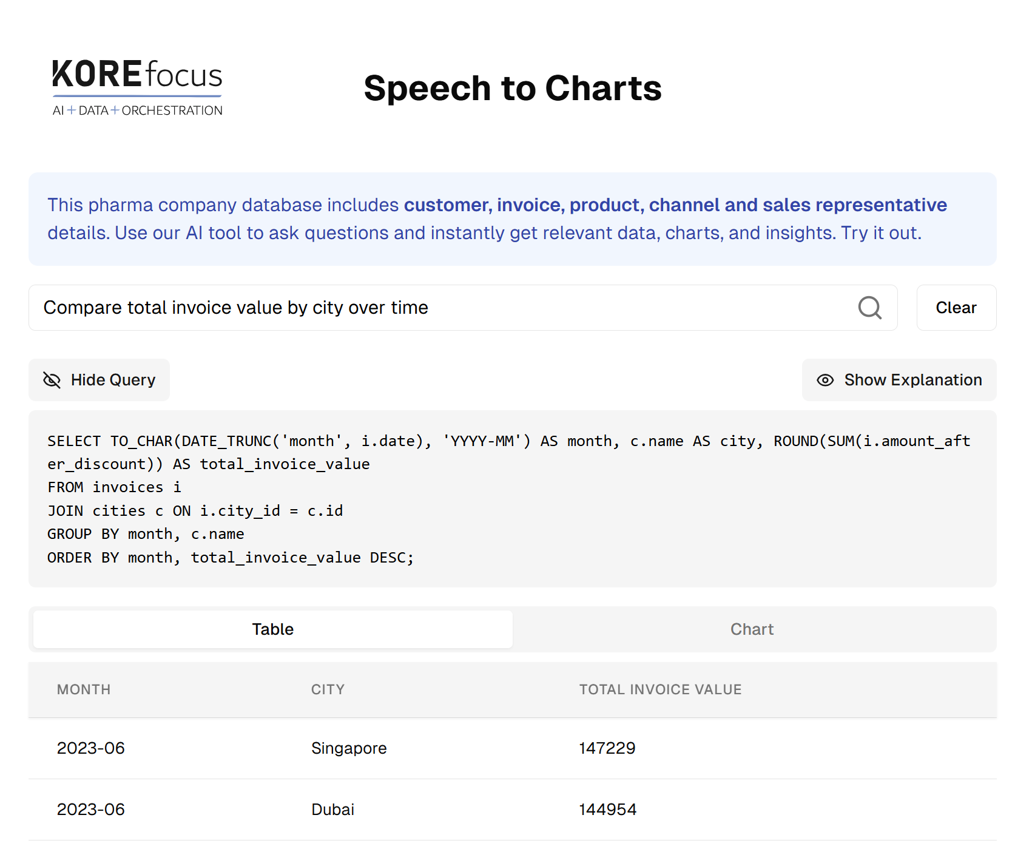
Task: Click the search magnifier icon
Action: tap(869, 308)
